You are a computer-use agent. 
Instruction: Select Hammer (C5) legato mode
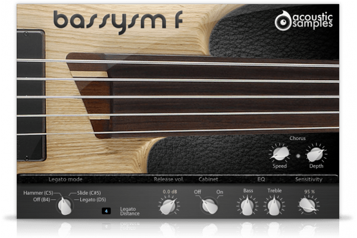[x=39, y=193]
